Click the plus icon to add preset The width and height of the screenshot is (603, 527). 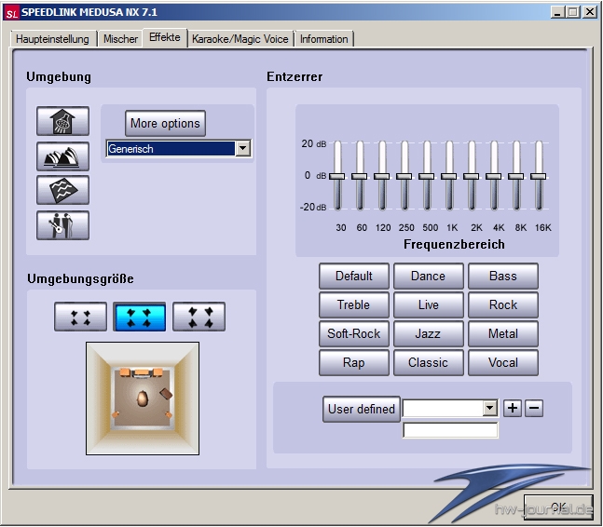coord(513,408)
